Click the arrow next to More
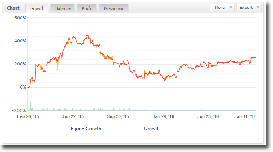Screen dimensions: 273x152 point(231,7)
